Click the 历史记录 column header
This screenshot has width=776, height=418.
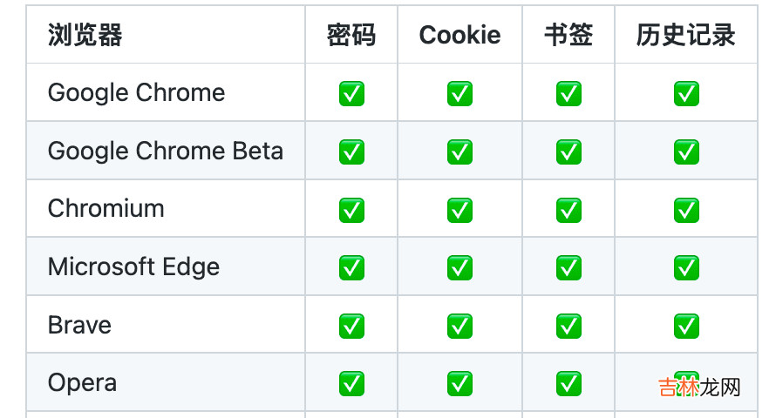pyautogui.click(x=686, y=35)
